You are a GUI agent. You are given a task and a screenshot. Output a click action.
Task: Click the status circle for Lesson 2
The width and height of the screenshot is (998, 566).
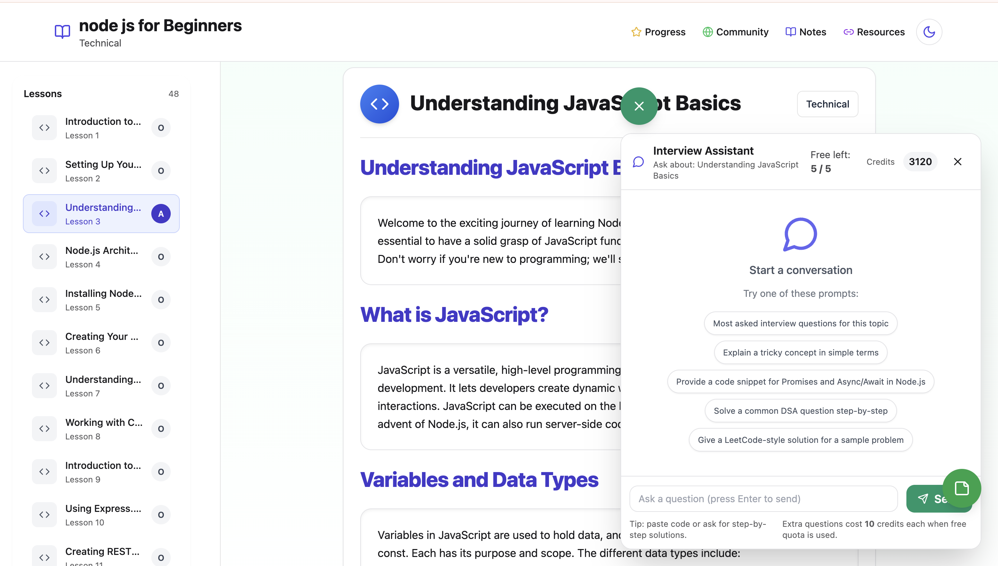[x=161, y=171]
